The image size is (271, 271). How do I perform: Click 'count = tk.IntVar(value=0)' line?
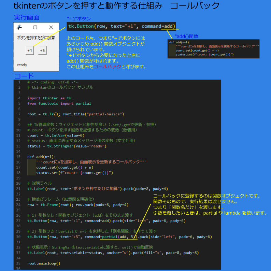[56, 135]
